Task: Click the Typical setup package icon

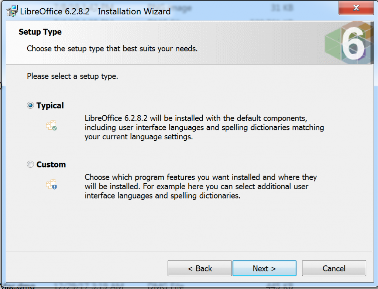Action: [x=51, y=126]
